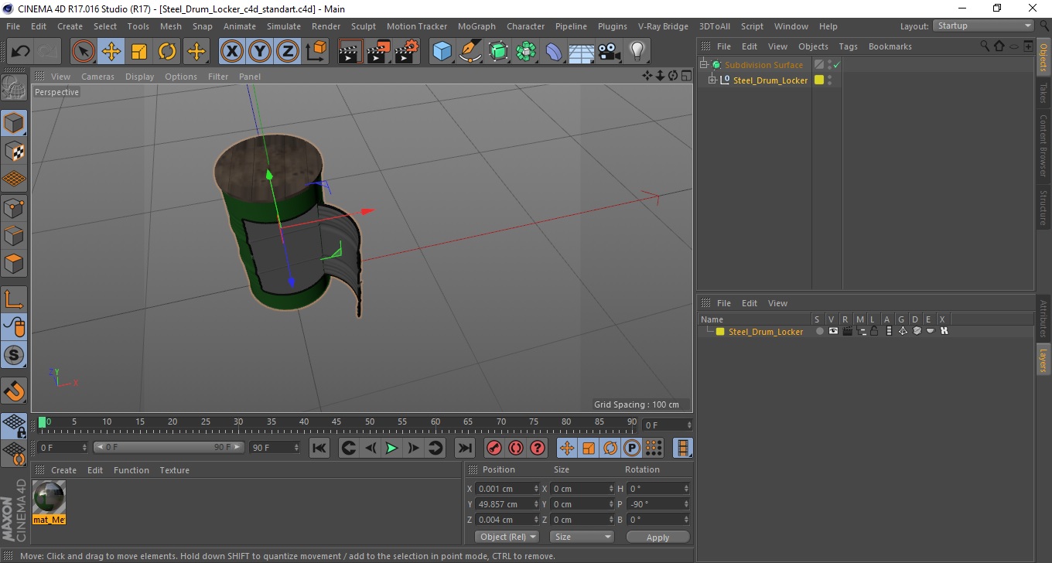The height and width of the screenshot is (563, 1052).
Task: Click Position Y value field
Action: click(507, 504)
